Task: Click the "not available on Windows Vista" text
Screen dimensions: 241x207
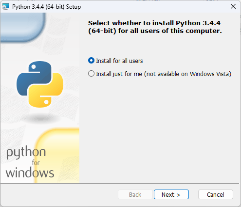Action: click(x=188, y=74)
